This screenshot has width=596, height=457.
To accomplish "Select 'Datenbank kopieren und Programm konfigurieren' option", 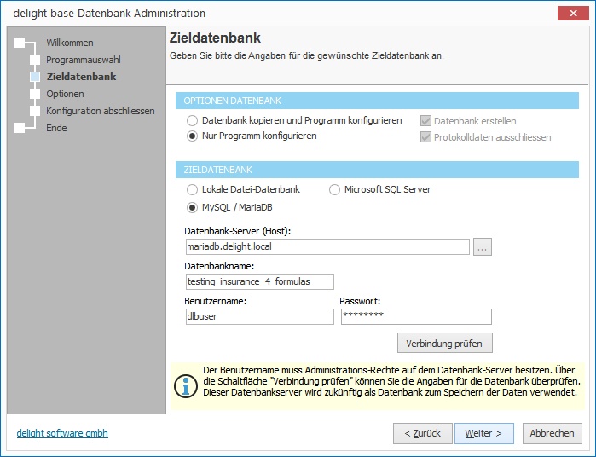I will 193,121.
